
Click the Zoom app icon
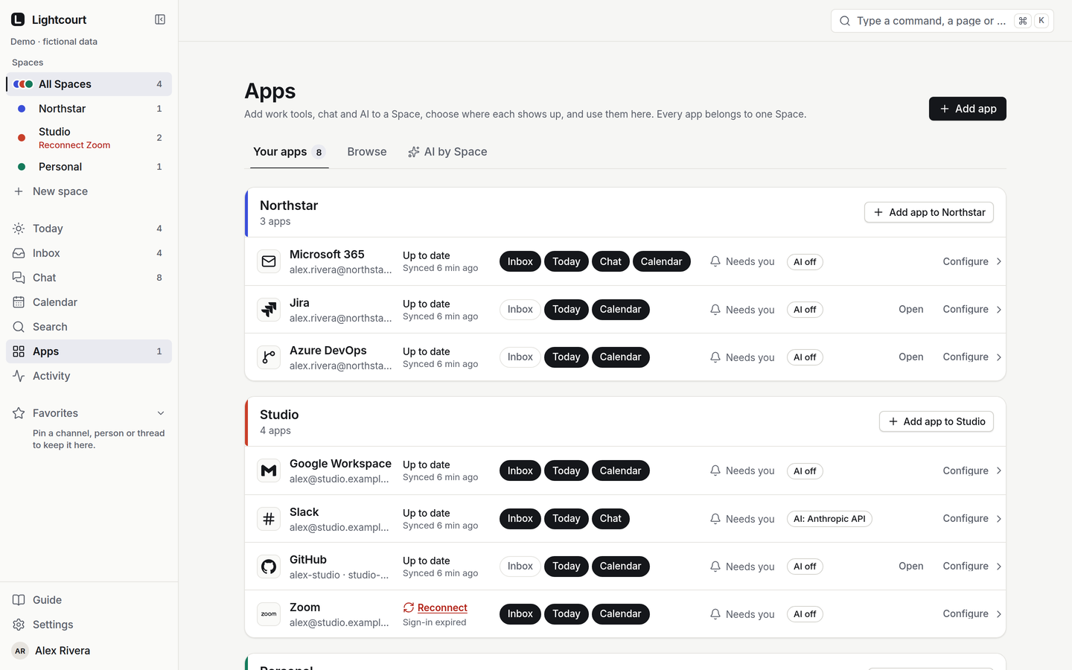(x=269, y=614)
